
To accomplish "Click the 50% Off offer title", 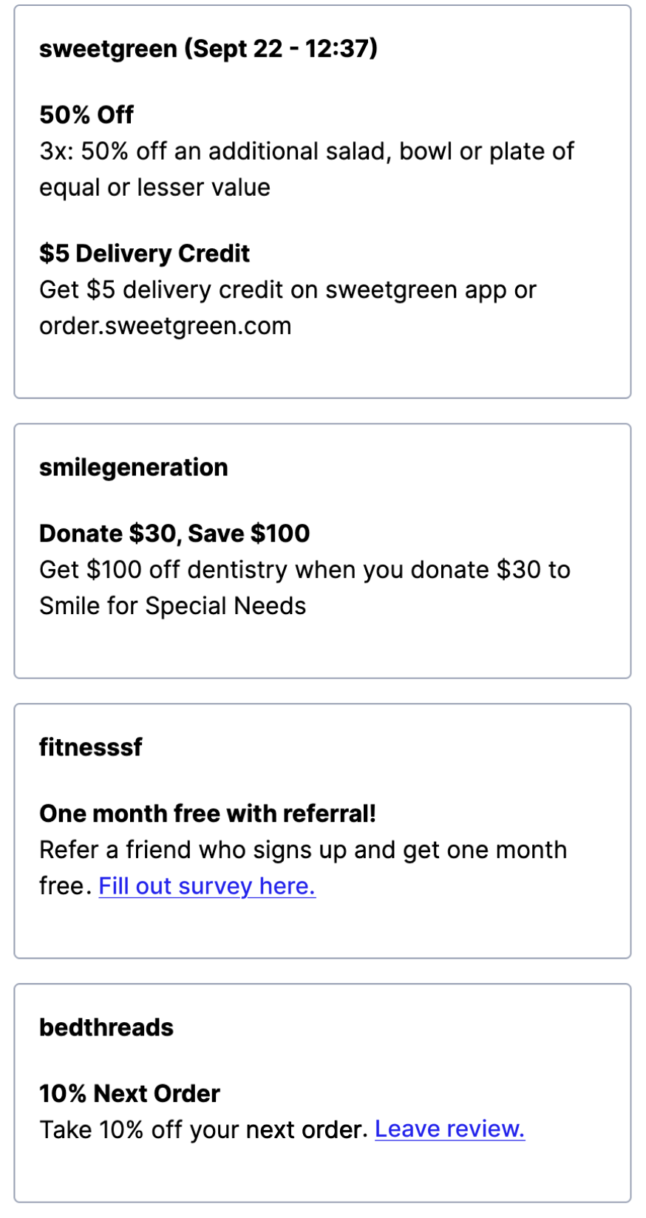I will point(86,115).
